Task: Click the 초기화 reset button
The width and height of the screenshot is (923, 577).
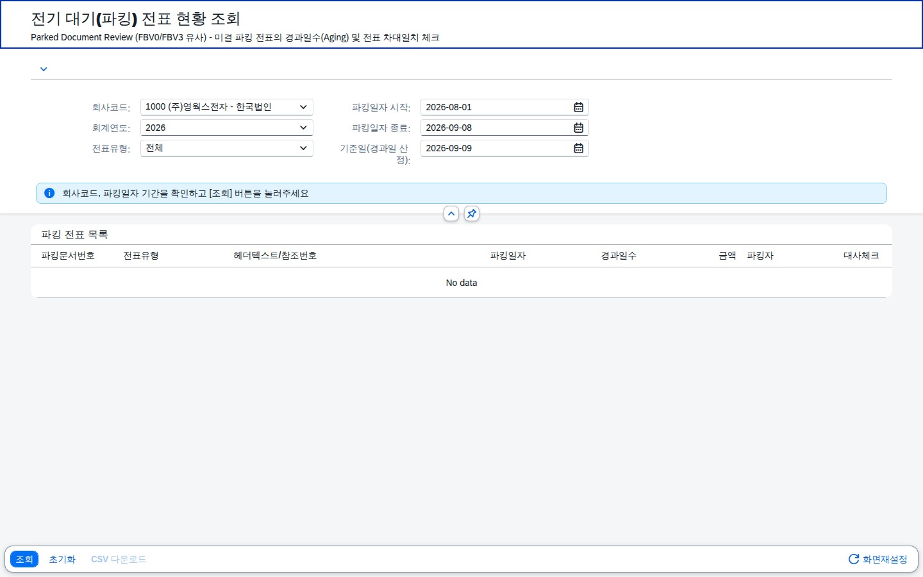Action: [x=62, y=559]
